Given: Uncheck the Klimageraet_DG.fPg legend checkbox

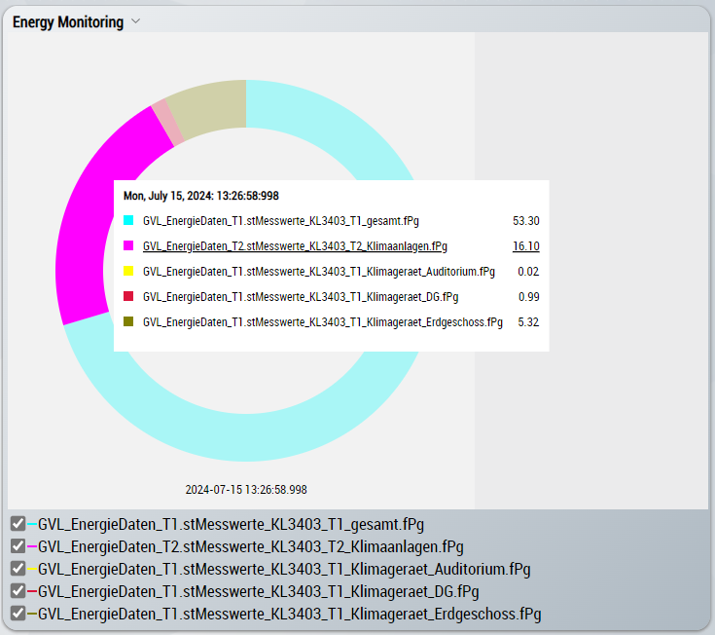Looking at the screenshot, I should pyautogui.click(x=18, y=591).
